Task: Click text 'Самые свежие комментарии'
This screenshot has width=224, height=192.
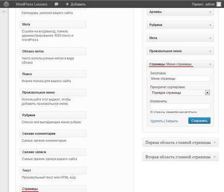Action: (44, 140)
